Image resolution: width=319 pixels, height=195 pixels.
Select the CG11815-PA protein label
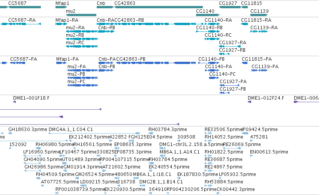coord(257,59)
